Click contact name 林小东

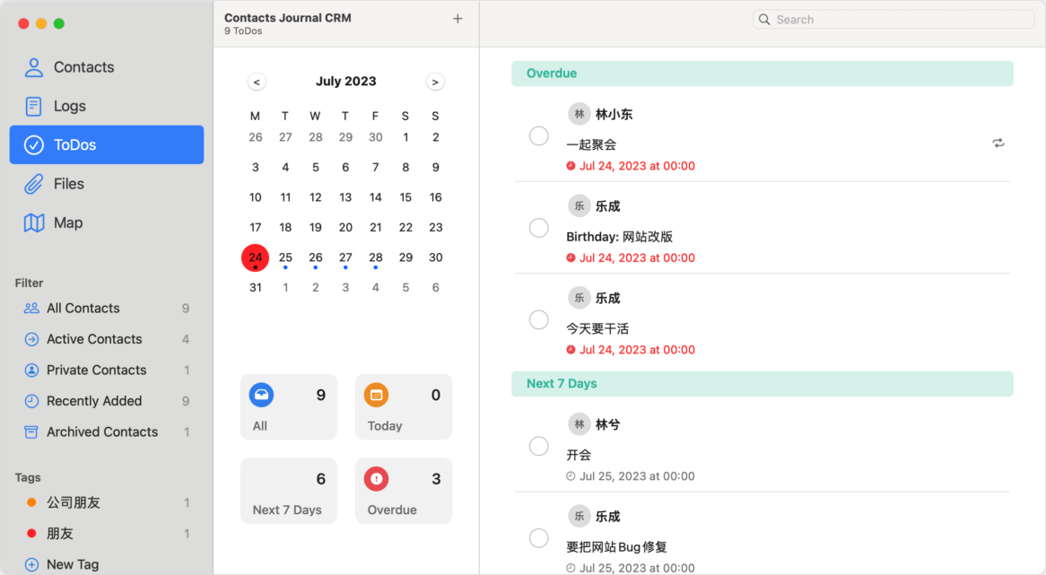point(614,114)
